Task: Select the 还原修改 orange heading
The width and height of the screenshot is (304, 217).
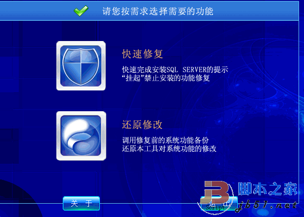Action: coord(142,125)
